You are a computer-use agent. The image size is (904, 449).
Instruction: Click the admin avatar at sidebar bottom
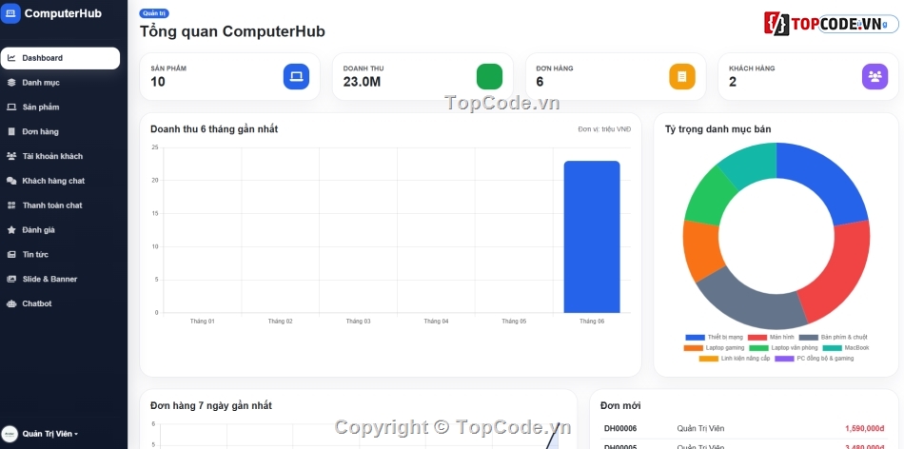pyautogui.click(x=10, y=434)
